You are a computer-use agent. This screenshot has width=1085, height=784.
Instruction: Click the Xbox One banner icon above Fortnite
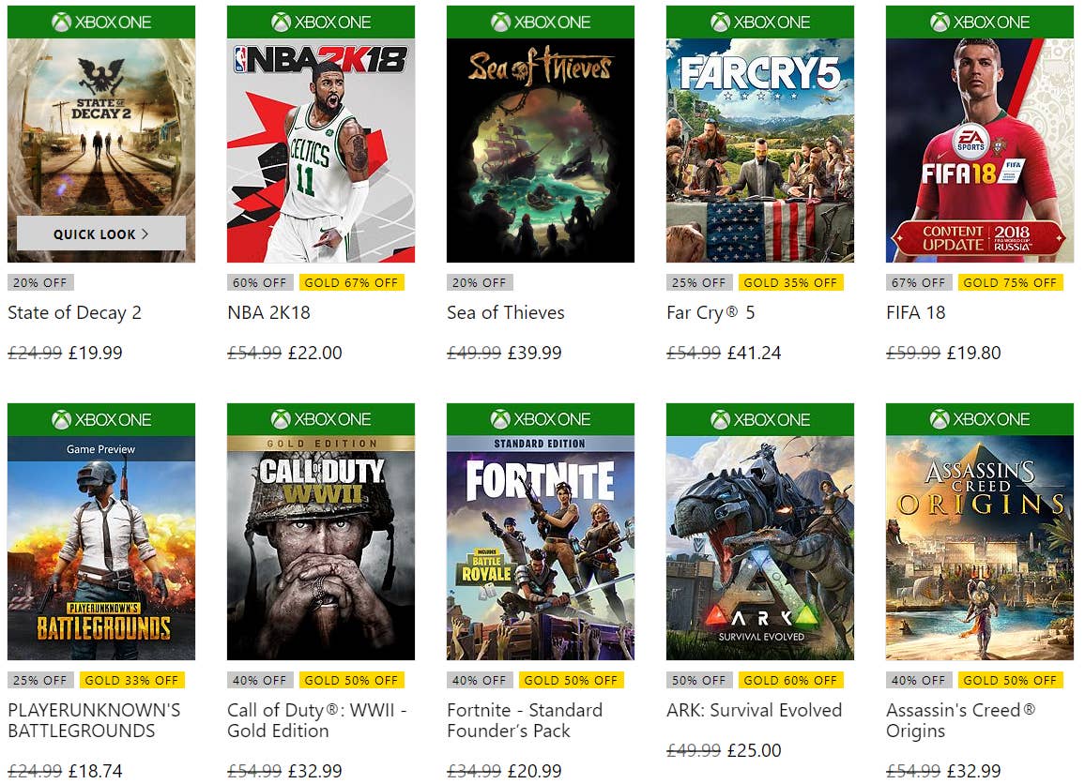pyautogui.click(x=500, y=419)
